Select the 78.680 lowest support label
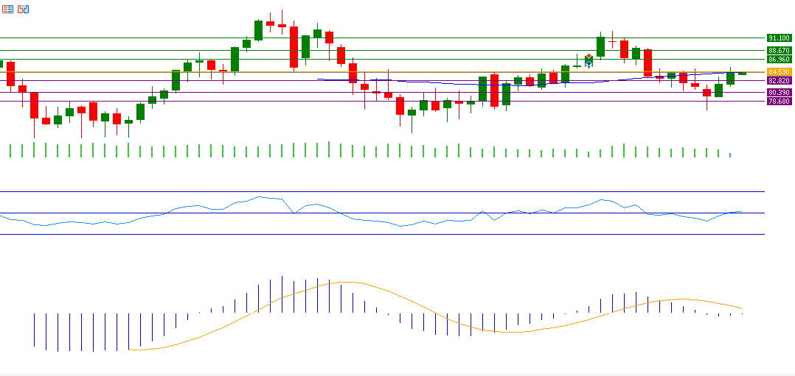This screenshot has height=376, width=795. pyautogui.click(x=779, y=101)
